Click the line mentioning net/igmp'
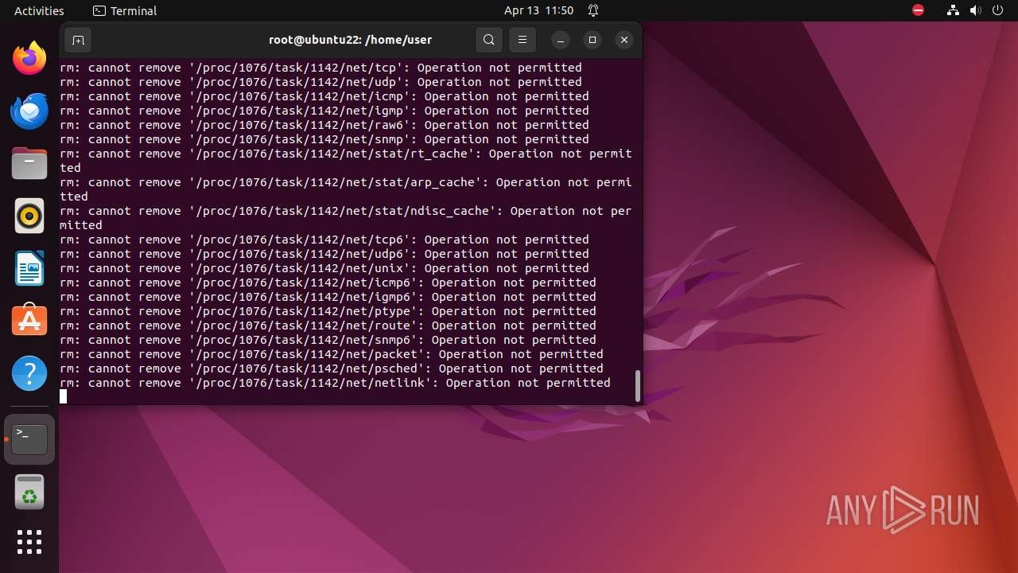 tap(324, 111)
